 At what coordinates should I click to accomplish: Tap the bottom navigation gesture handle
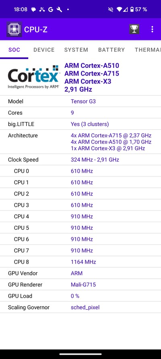80,354
